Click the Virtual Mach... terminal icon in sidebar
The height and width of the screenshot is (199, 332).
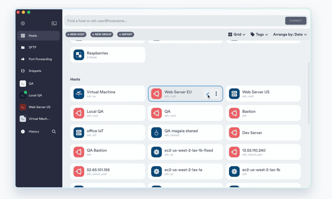pyautogui.click(x=23, y=119)
